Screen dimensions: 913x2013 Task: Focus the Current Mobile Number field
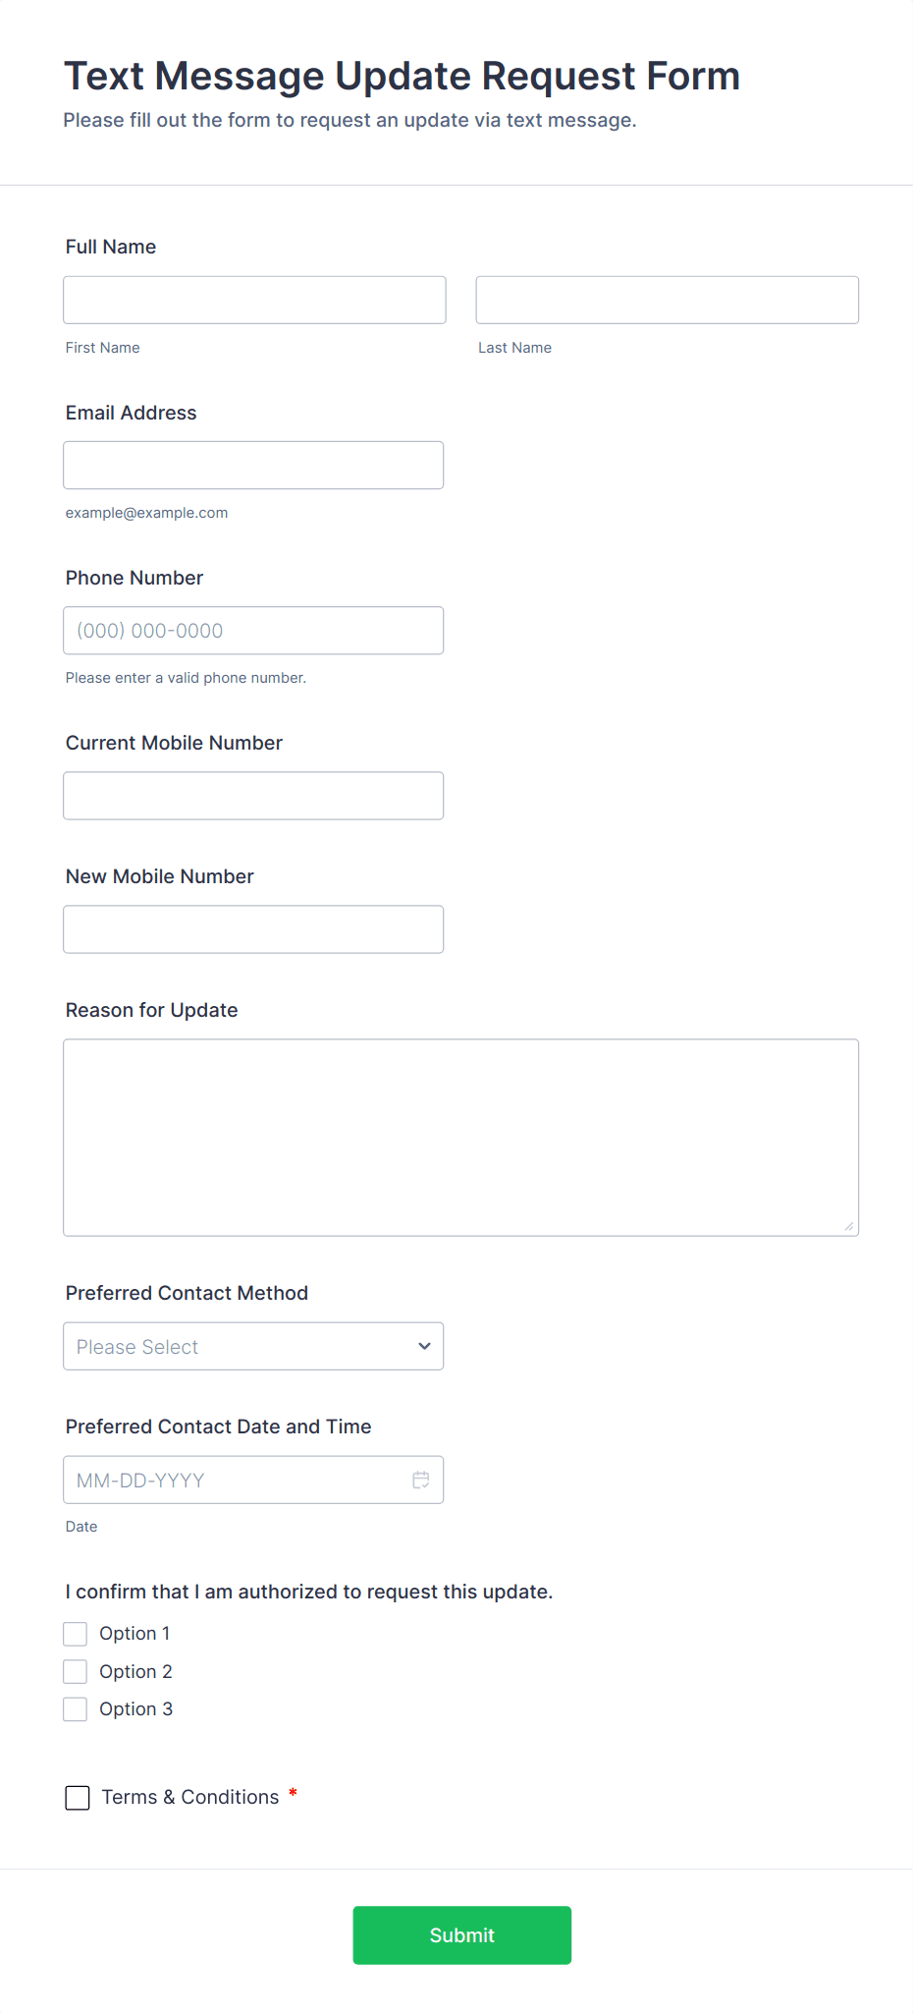[253, 796]
